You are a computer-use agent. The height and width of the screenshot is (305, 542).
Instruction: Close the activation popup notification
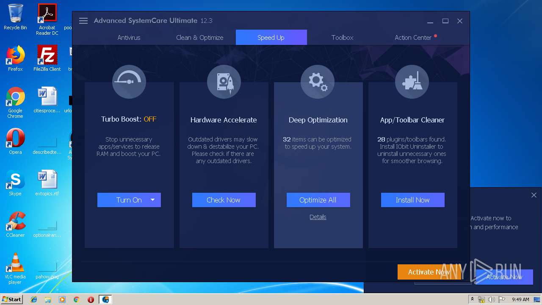pos(534,195)
